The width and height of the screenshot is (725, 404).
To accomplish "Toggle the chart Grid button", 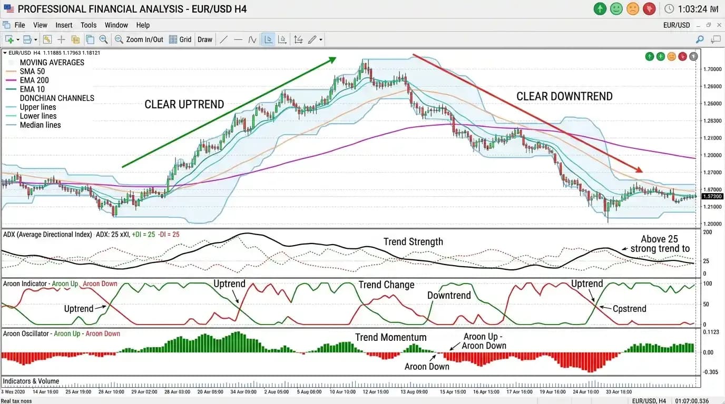I will coord(180,39).
